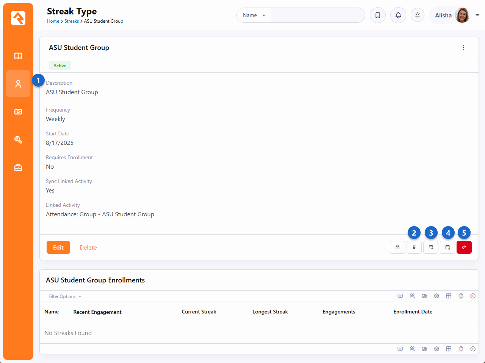Image resolution: width=485 pixels, height=363 pixels.
Task: Open the wrench tools section in sidebar
Action: pyautogui.click(x=18, y=140)
